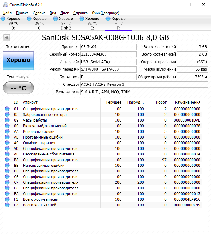211x234 pixels.
Task: Click status orb of attribute 01 row
Action: click(x=7, y=109)
